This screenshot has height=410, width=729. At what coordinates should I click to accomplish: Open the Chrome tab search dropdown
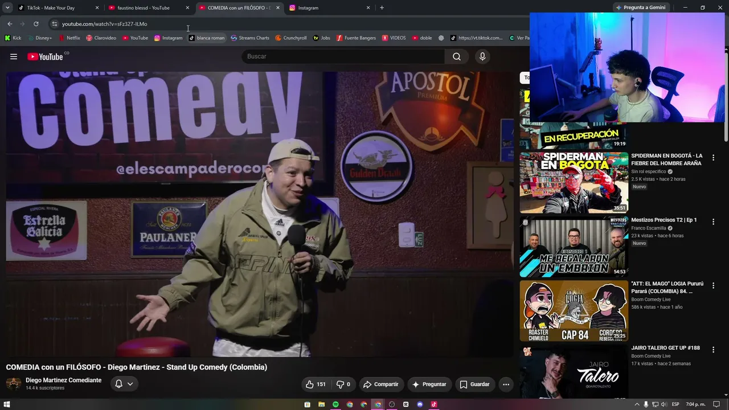[7, 8]
